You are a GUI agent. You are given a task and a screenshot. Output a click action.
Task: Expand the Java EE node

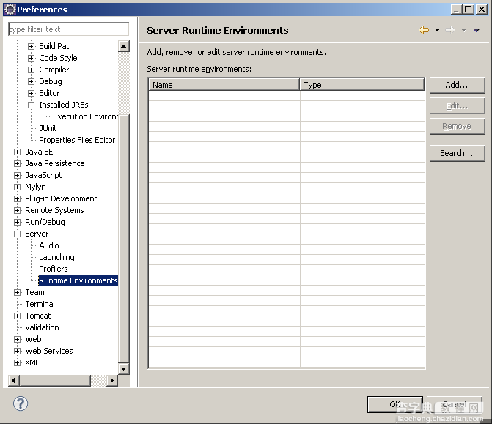[18, 152]
